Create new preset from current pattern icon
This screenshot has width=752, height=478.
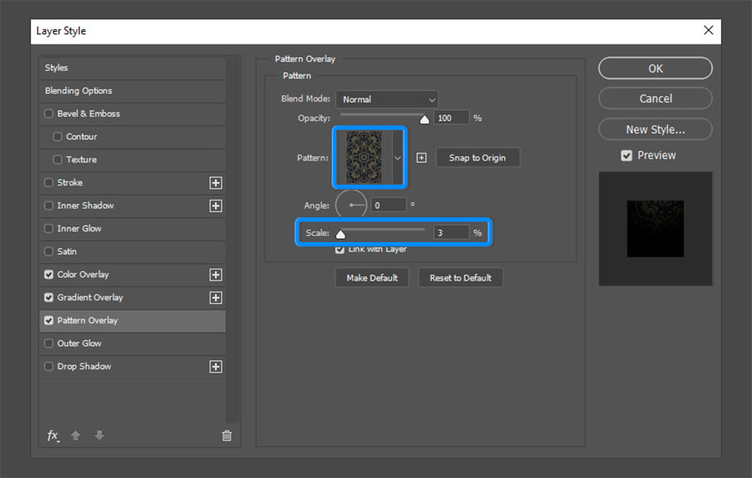421,158
